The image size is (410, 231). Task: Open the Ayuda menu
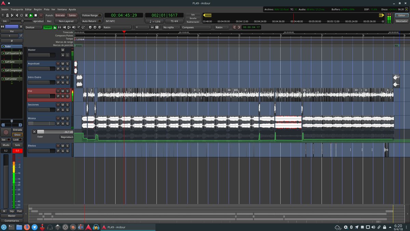[72, 9]
